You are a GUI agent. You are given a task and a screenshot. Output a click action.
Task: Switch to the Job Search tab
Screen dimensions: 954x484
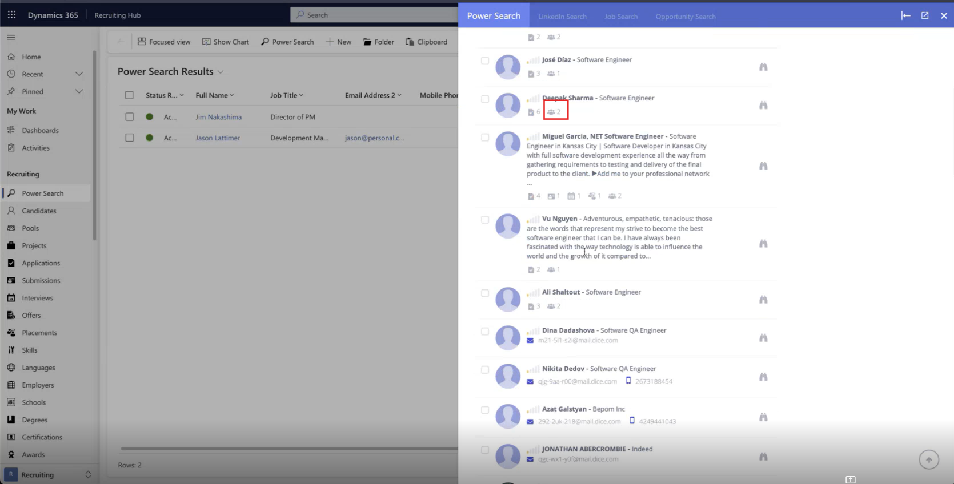(621, 16)
